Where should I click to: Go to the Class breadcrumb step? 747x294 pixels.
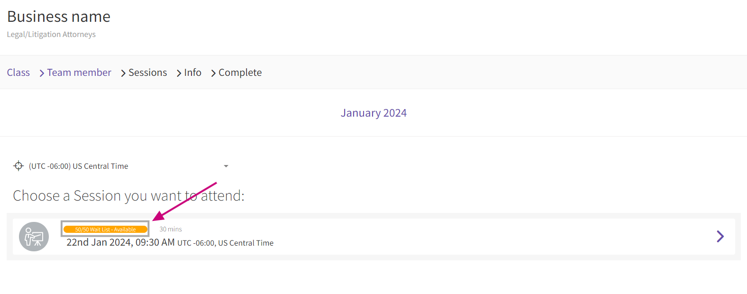point(18,73)
